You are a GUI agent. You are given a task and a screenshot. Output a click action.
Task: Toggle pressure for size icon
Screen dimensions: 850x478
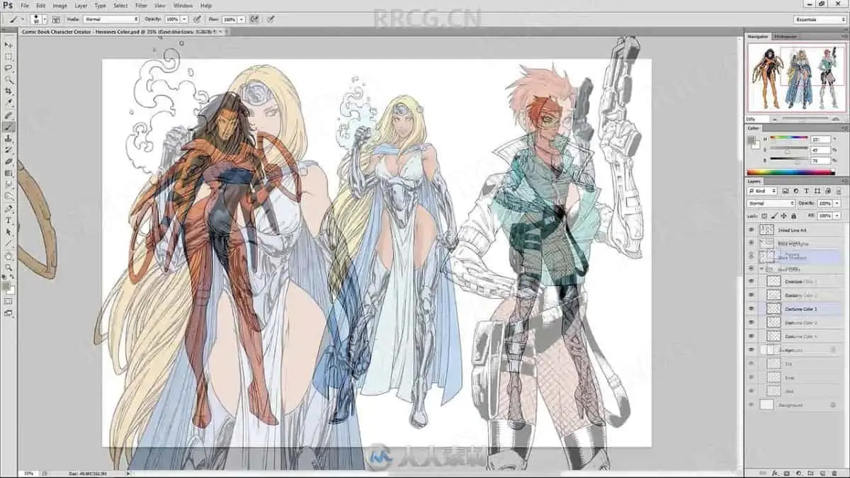(270, 19)
